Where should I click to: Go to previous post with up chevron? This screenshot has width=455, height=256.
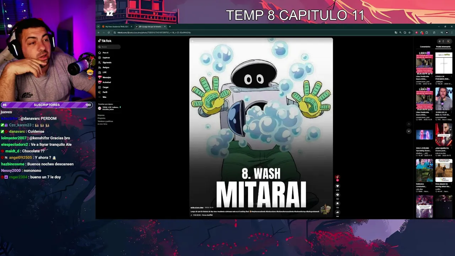(x=409, y=124)
